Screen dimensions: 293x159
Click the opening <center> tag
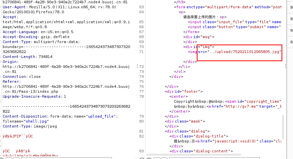[179, 96]
